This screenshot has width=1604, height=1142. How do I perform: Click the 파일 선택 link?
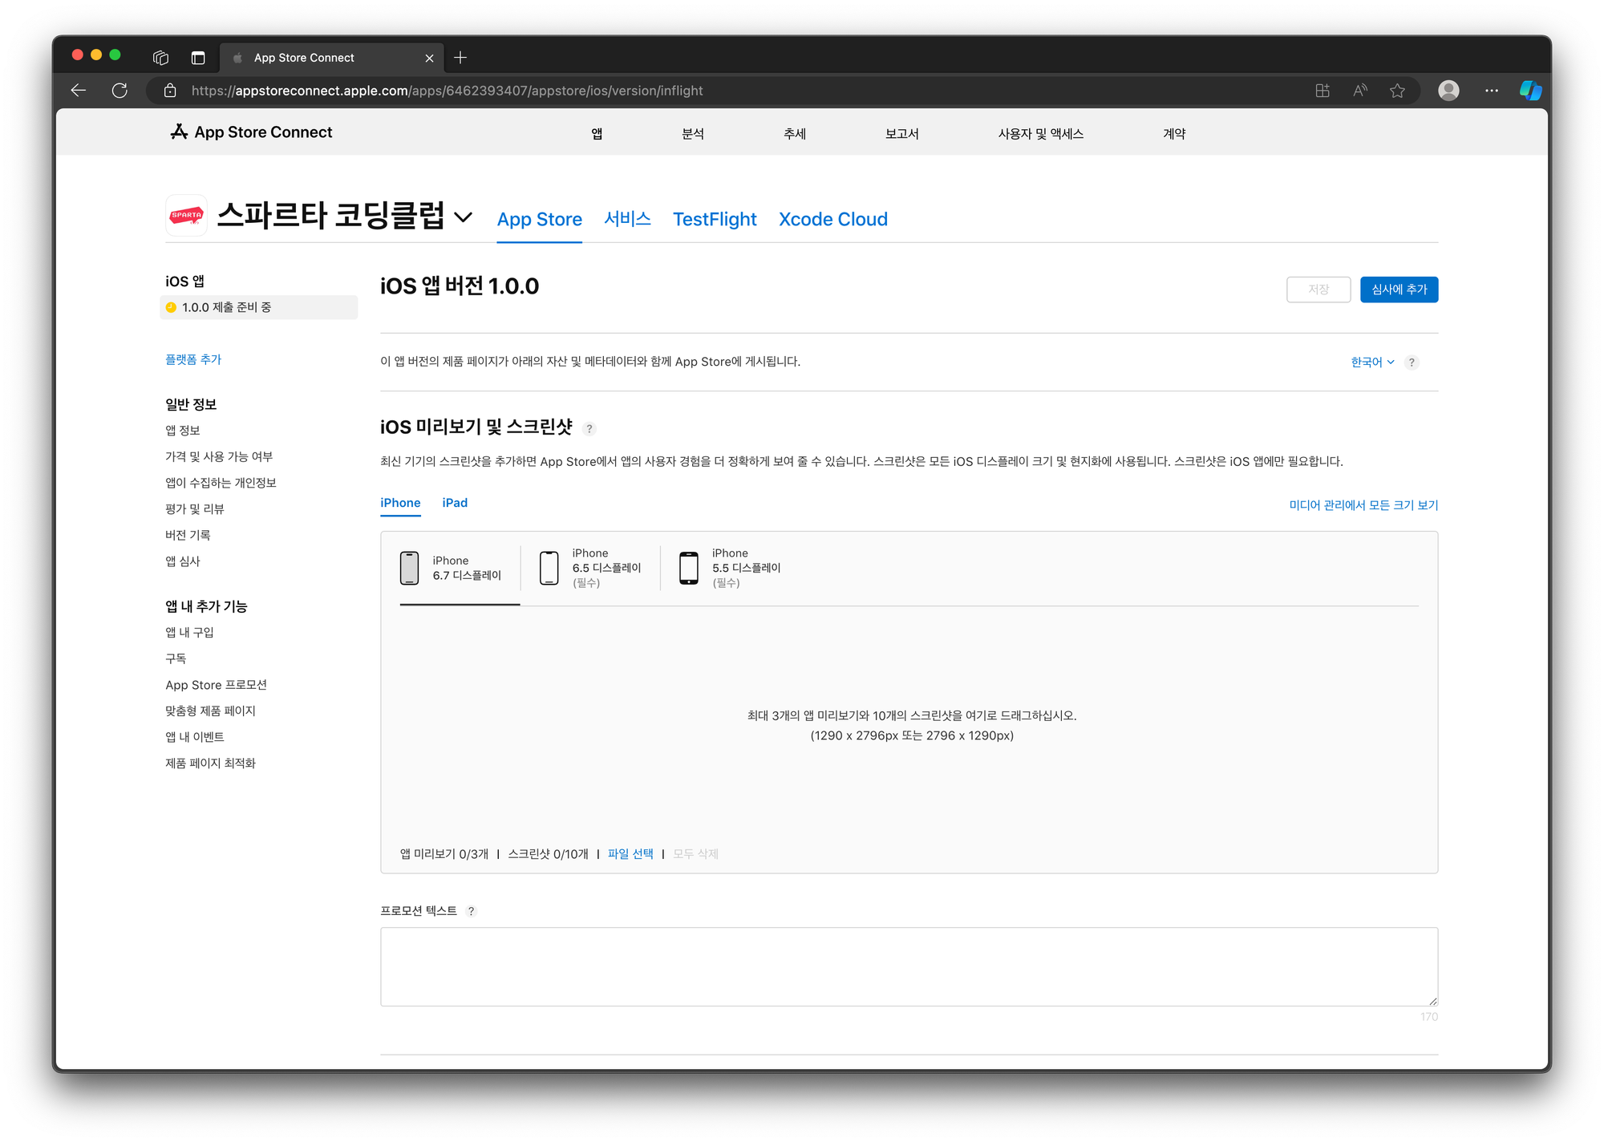pos(630,854)
